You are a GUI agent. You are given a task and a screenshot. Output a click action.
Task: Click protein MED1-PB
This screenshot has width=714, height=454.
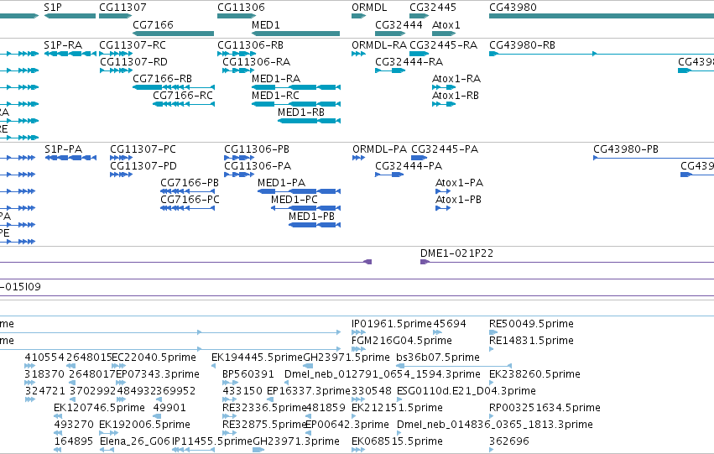315,225
